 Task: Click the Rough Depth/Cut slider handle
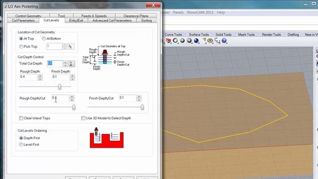click(74, 107)
